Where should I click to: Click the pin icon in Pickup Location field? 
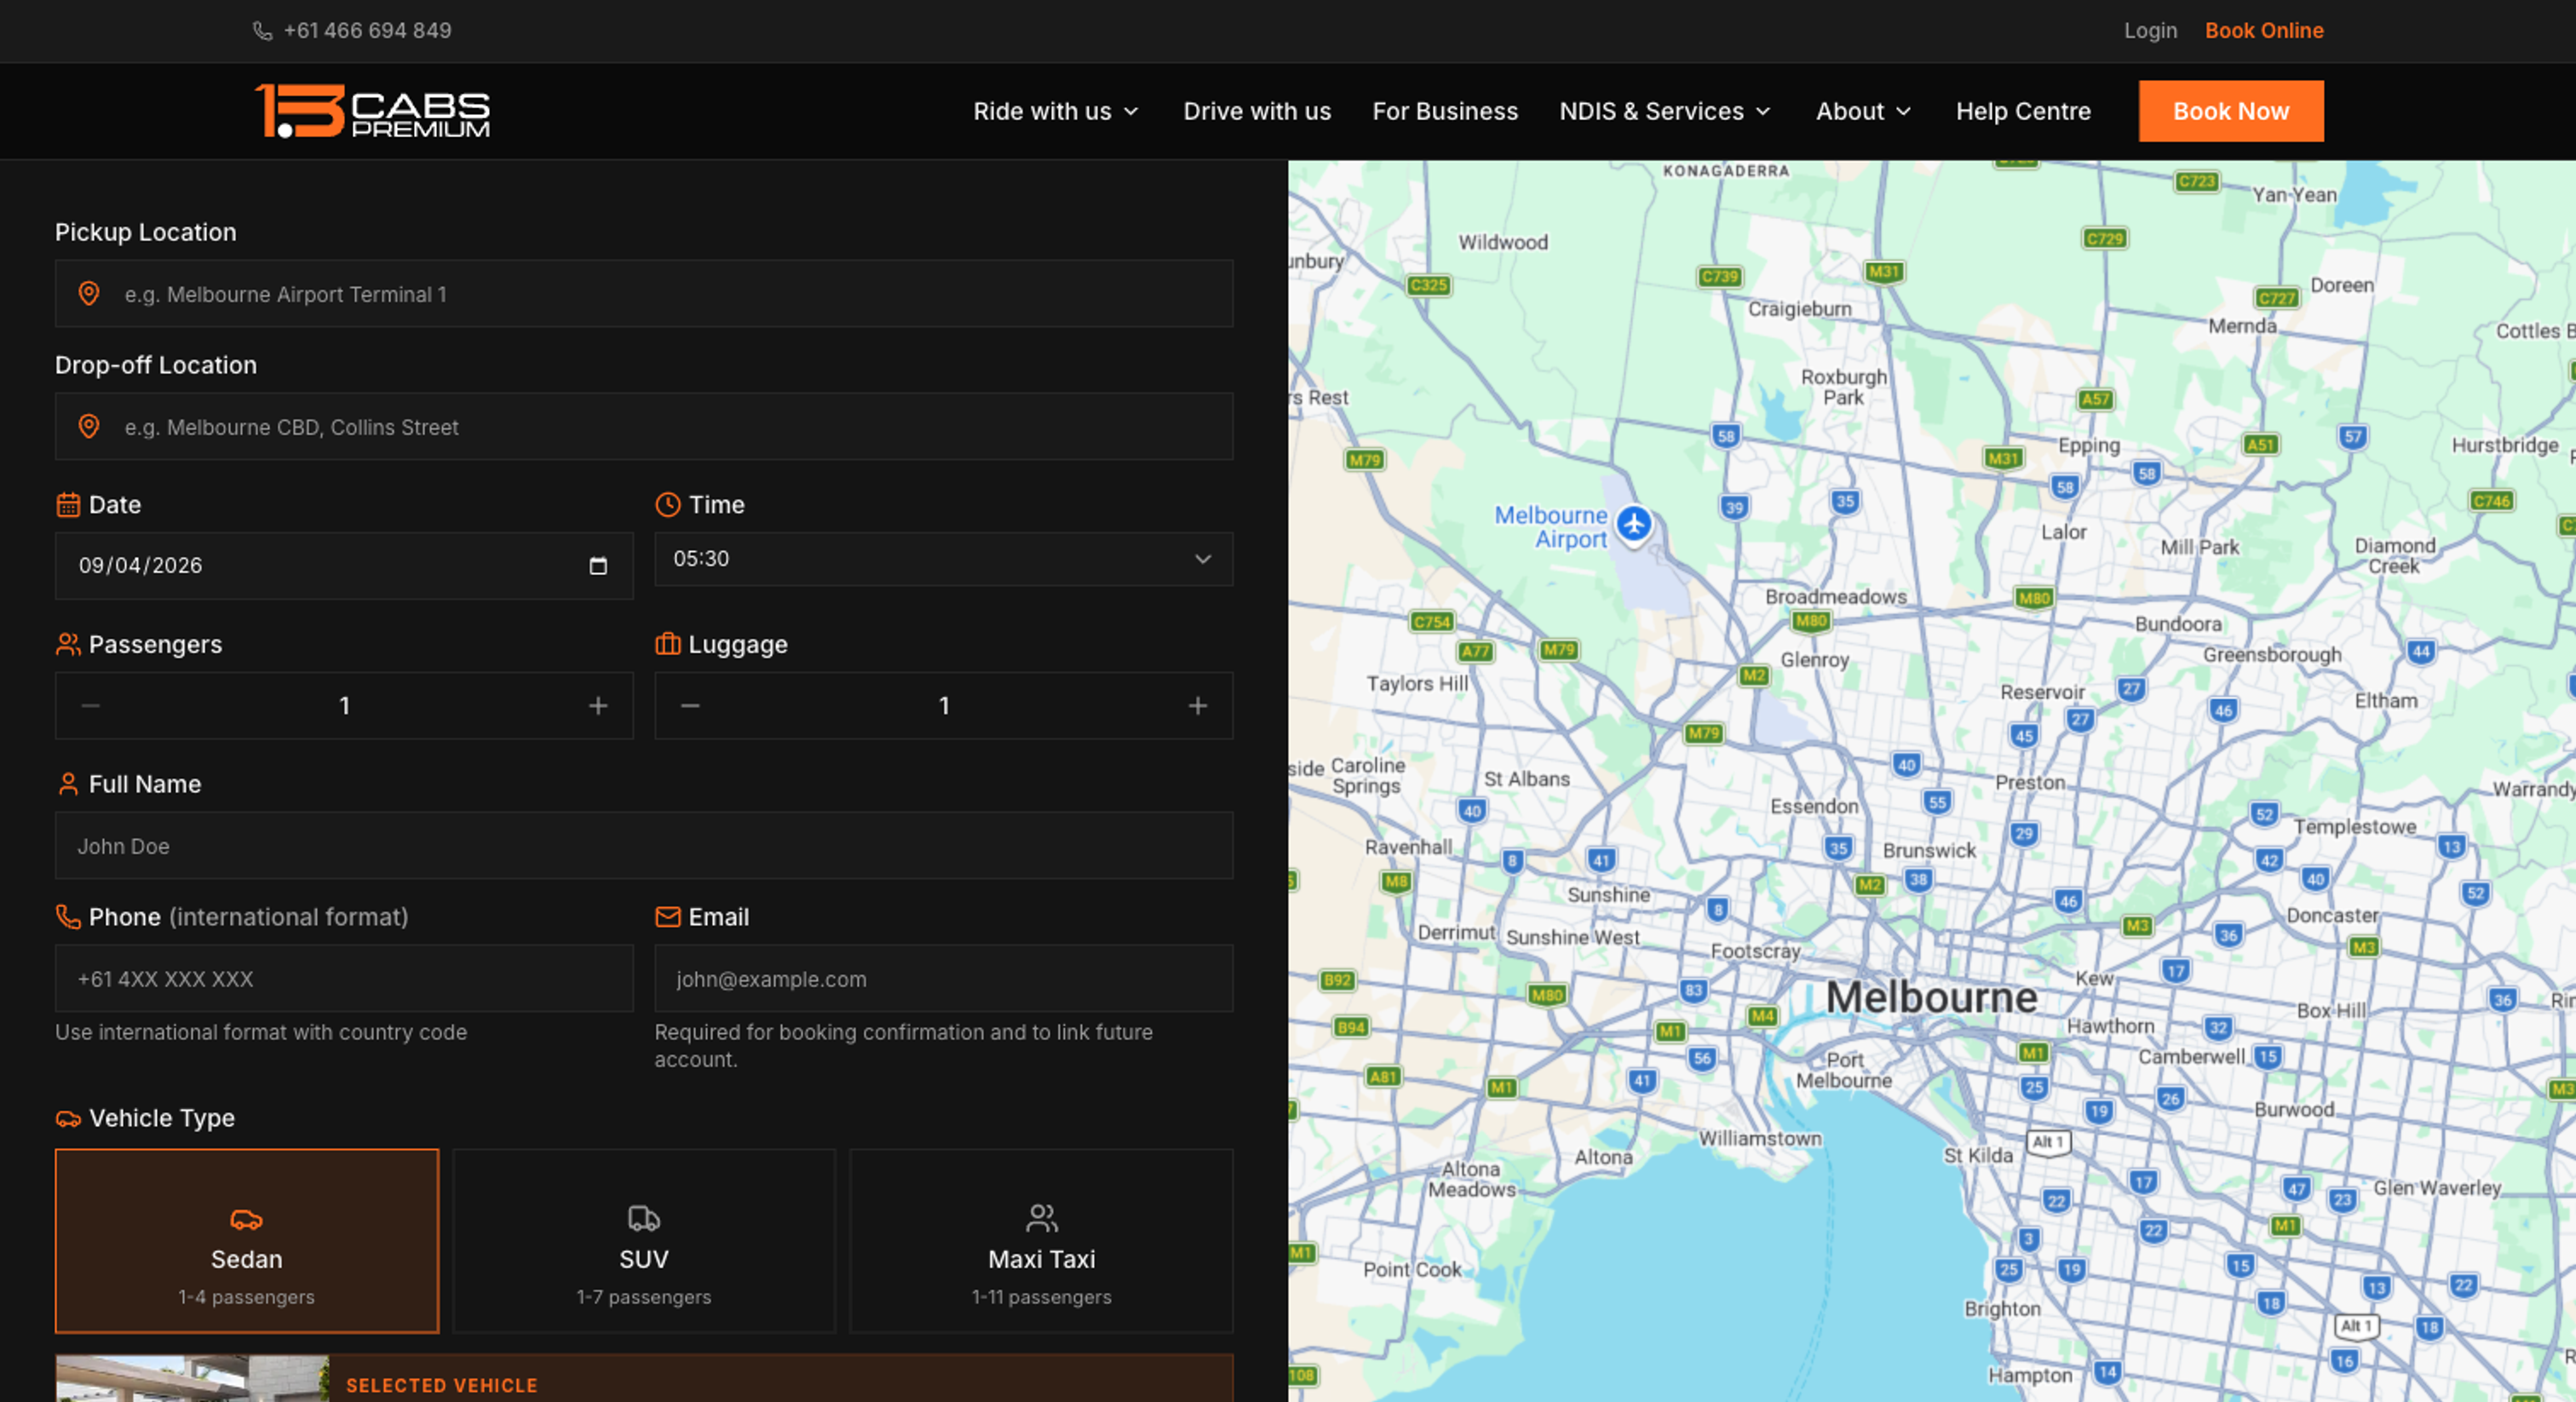coord(89,294)
